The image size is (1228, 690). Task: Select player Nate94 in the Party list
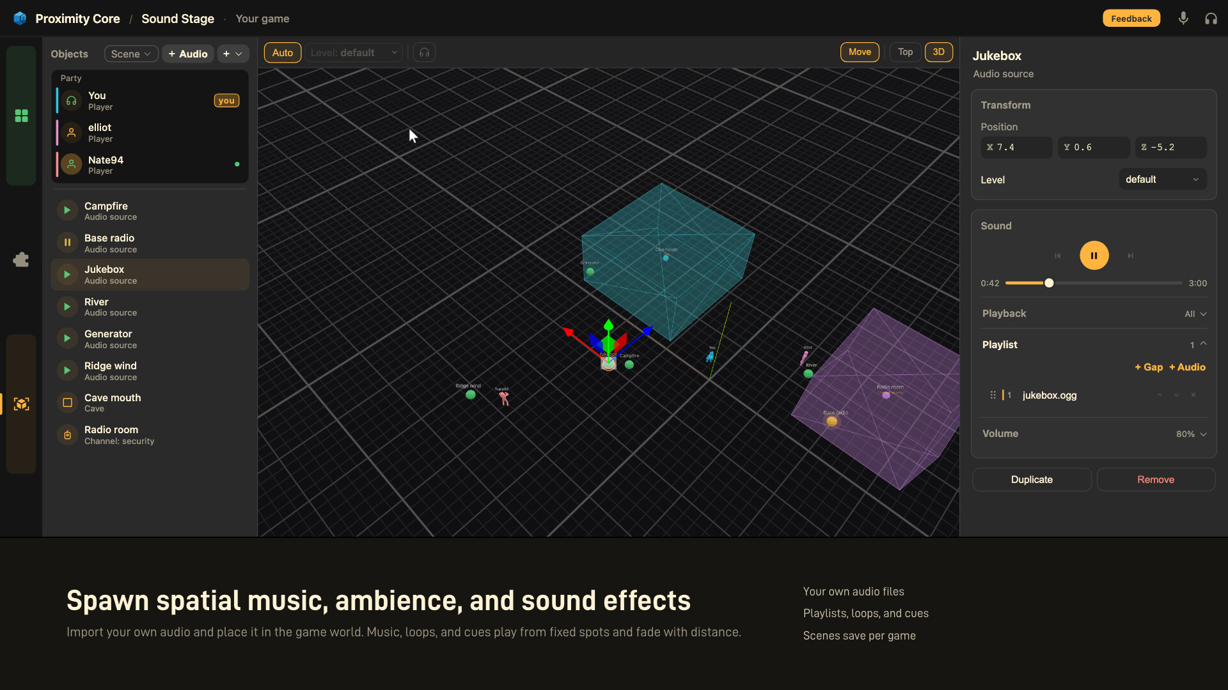(x=150, y=165)
